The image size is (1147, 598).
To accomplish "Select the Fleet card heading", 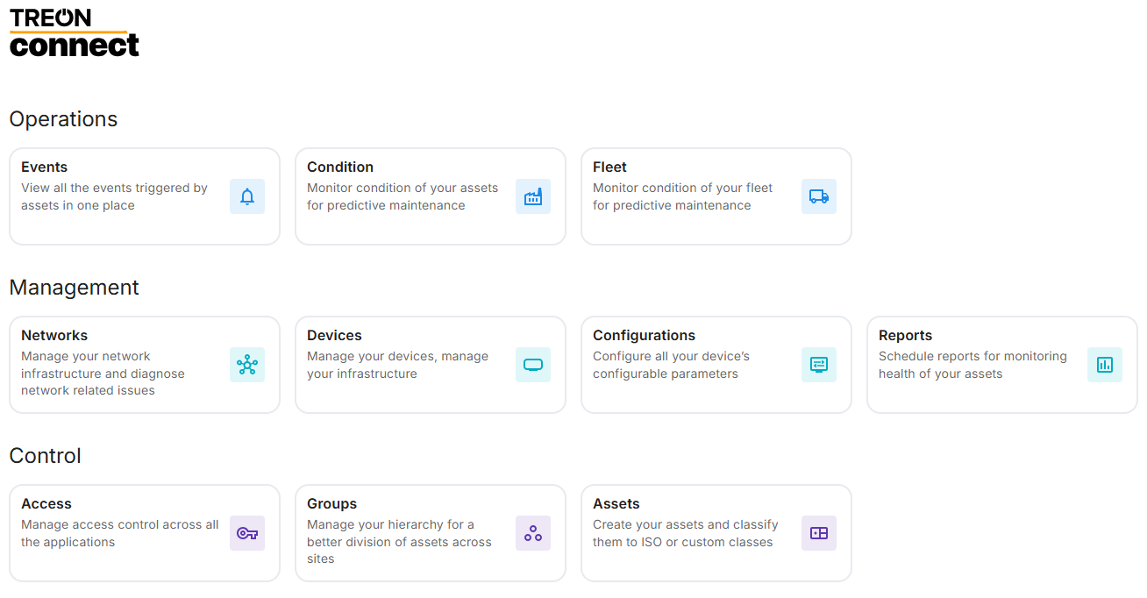I will [x=609, y=167].
